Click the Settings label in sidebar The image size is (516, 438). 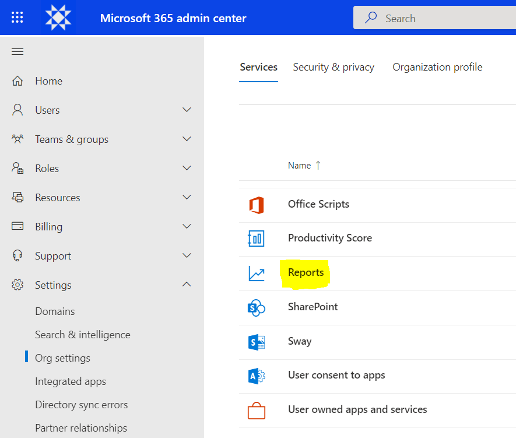53,285
